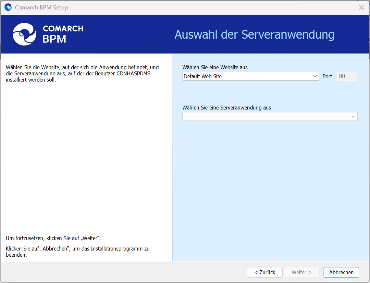Click the large Comarch BPM logo emblem

tap(24, 34)
